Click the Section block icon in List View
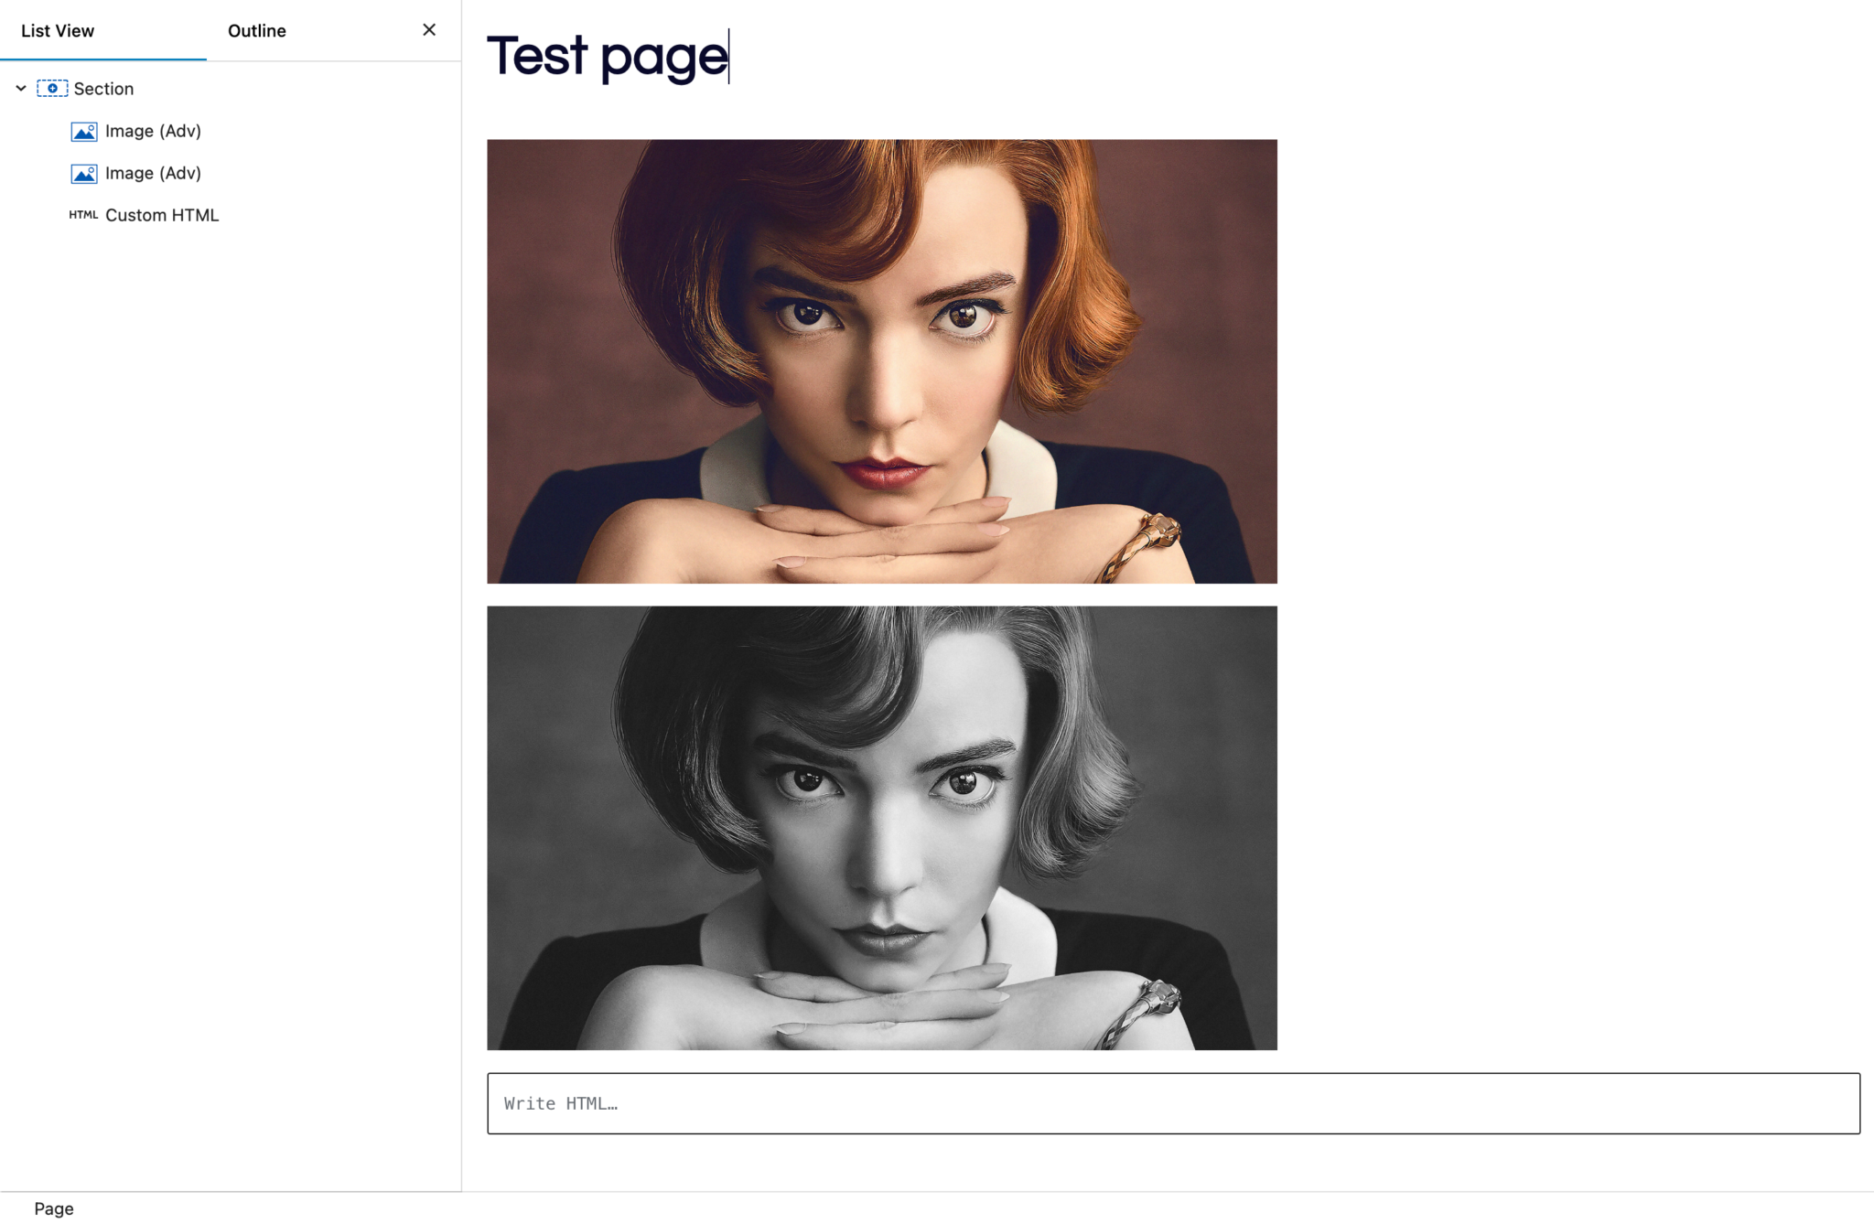The width and height of the screenshot is (1874, 1224). tap(52, 88)
